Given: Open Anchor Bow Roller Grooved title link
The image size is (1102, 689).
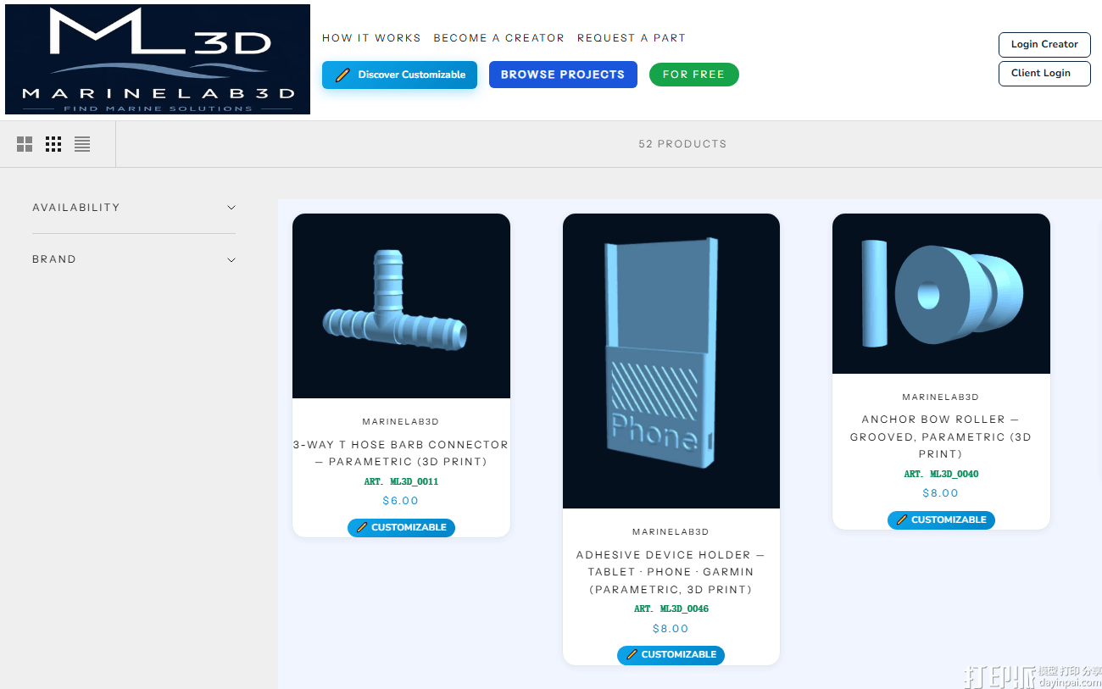Looking at the screenshot, I should tap(941, 436).
